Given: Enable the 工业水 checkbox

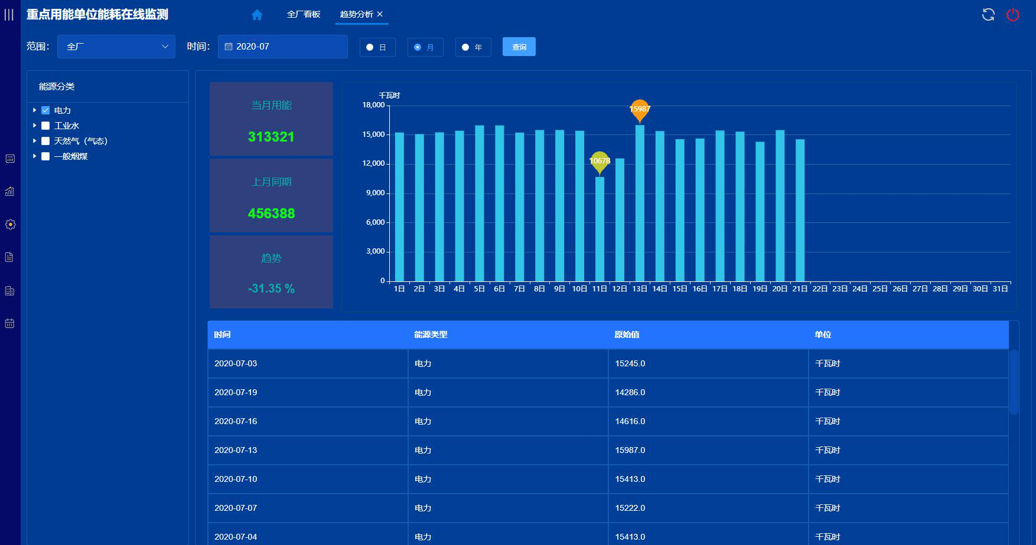Looking at the screenshot, I should [x=45, y=126].
